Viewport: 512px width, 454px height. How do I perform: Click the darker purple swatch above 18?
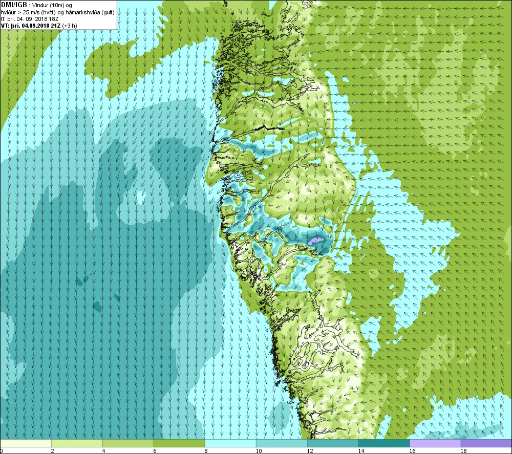pos(486,443)
